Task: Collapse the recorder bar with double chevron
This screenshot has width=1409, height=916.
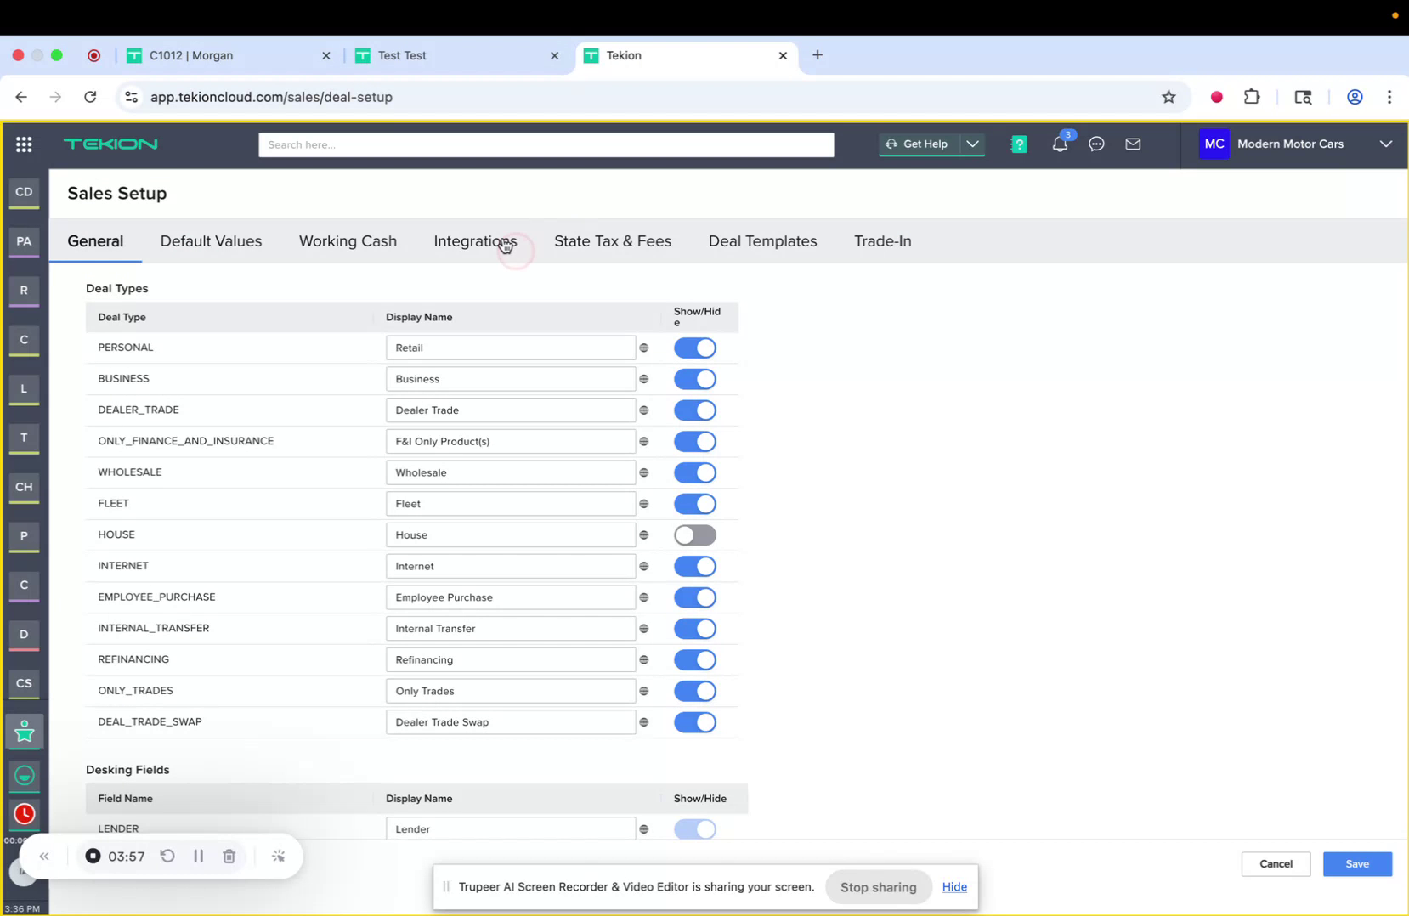Action: coord(44,856)
